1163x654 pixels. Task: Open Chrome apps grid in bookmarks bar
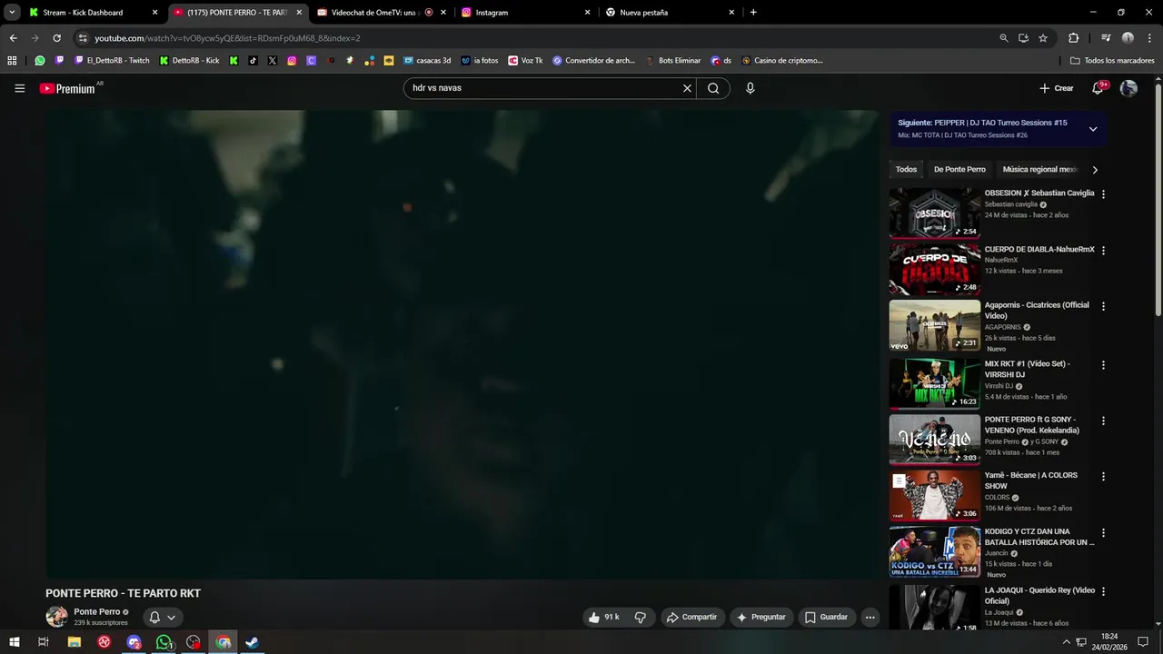tap(12, 61)
